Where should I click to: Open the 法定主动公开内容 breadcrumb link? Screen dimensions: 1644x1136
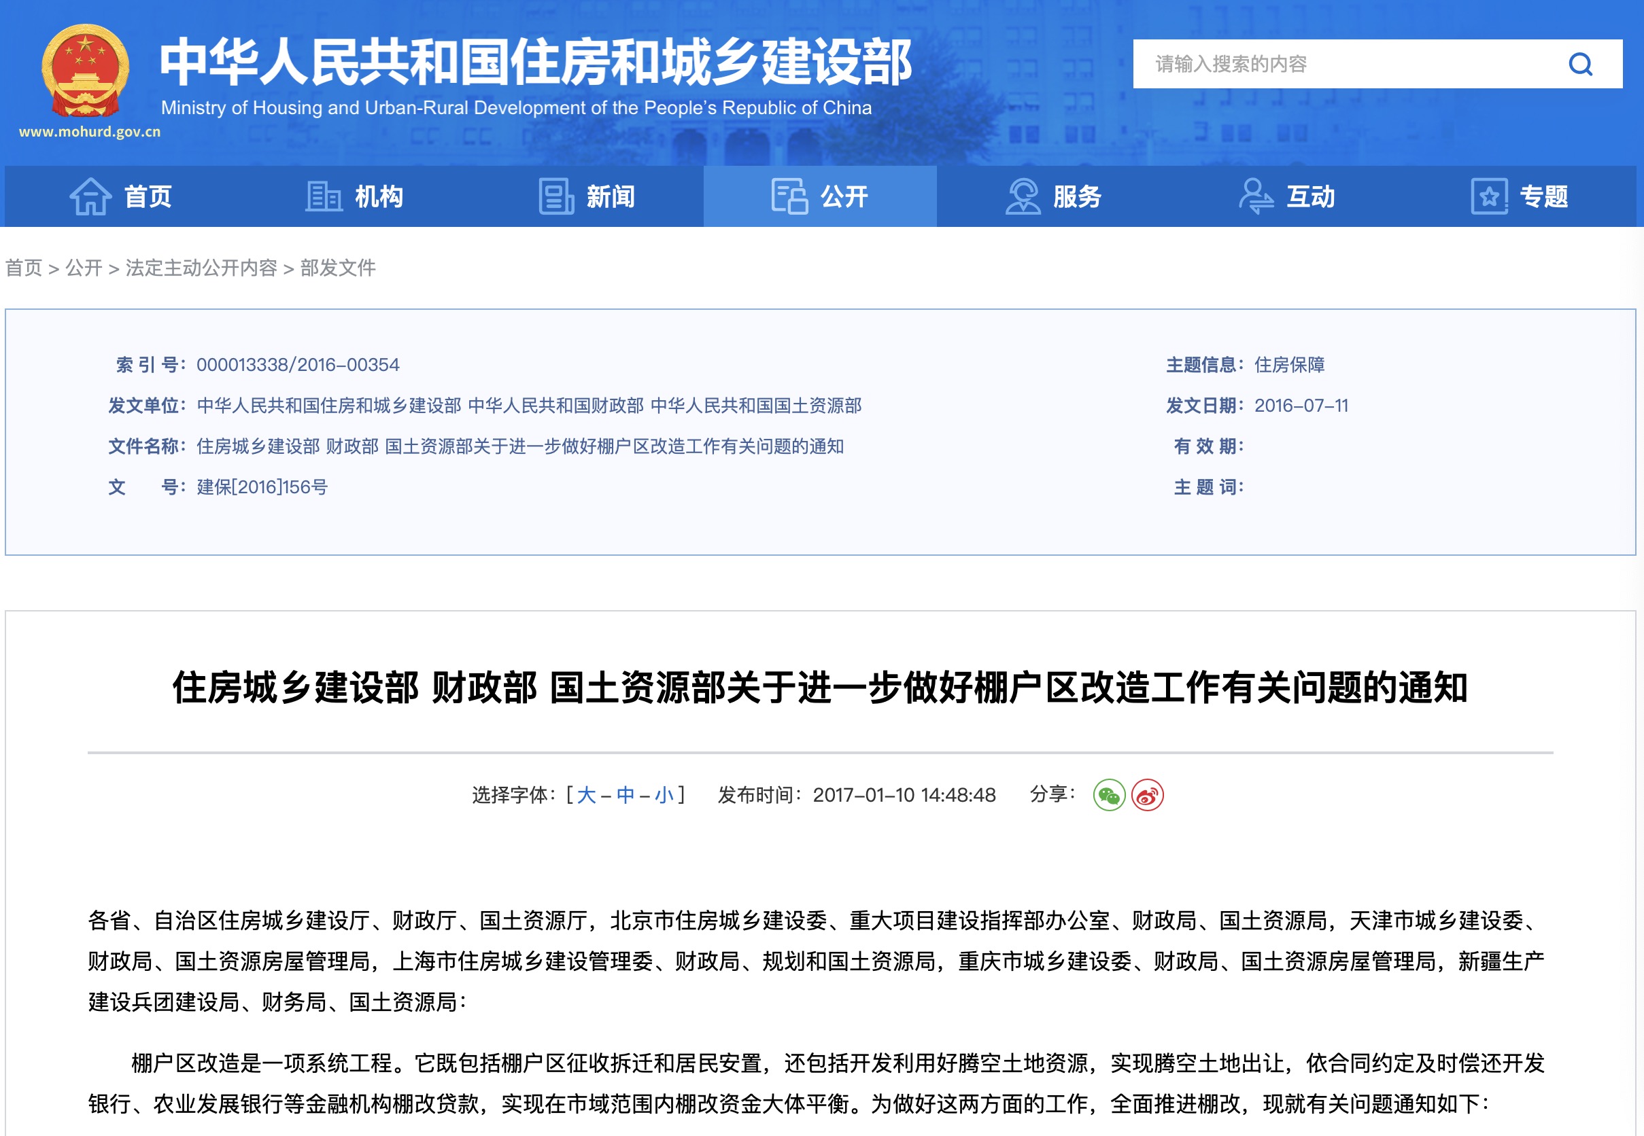point(201,269)
